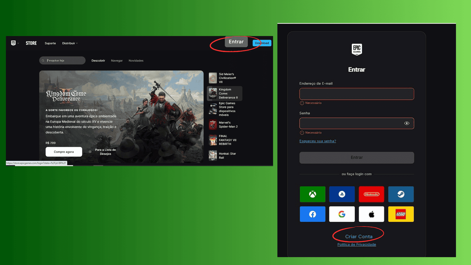
Task: Expand the Distribuir dropdown menu
Action: coord(70,43)
